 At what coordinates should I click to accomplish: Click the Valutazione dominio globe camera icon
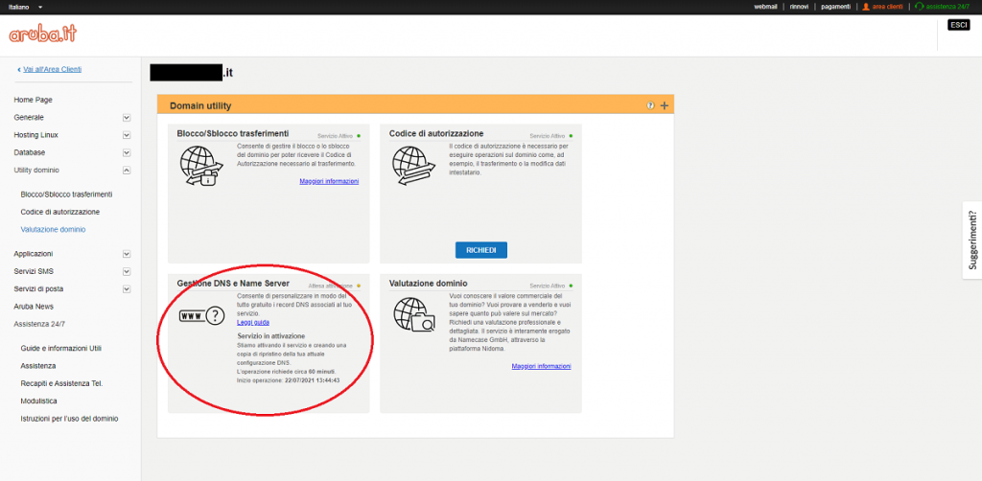pos(414,314)
